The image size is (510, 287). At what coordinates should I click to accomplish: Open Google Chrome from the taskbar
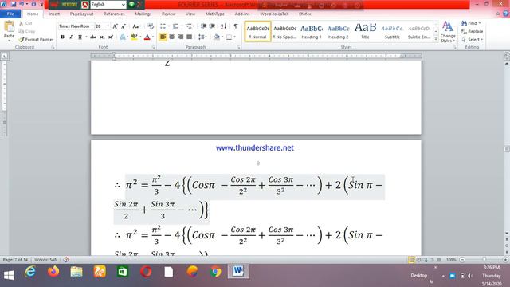click(x=215, y=271)
